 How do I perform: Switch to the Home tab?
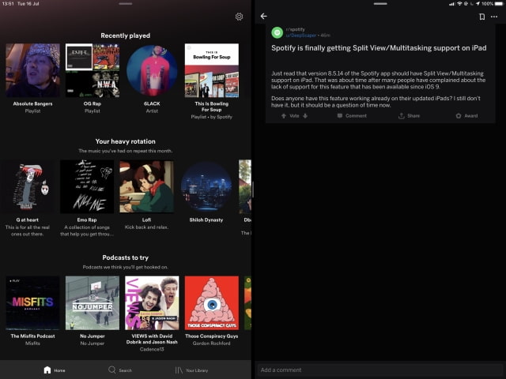tap(55, 370)
